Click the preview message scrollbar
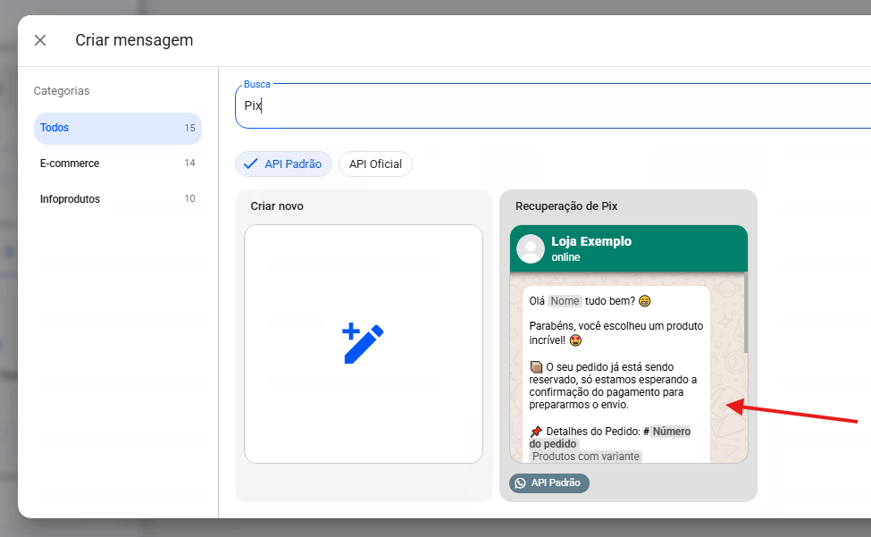The width and height of the screenshot is (871, 537). coord(745,312)
